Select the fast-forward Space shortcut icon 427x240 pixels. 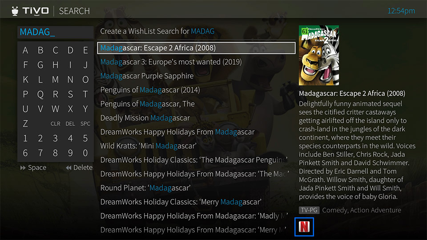coord(23,168)
